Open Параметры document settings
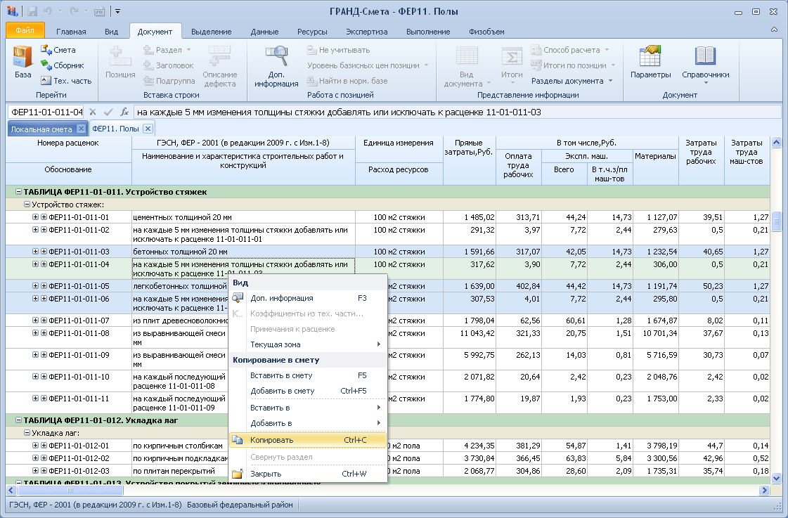The height and width of the screenshot is (518, 788). (650, 63)
